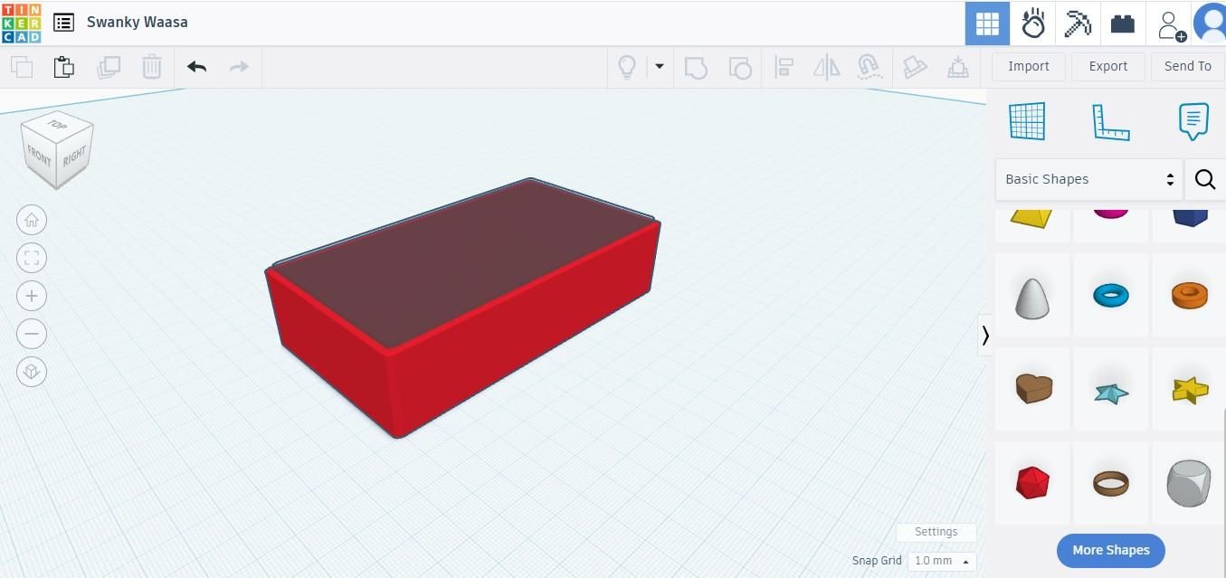Open the user account avatar
Viewport: 1226px width, 578px height.
(1211, 24)
